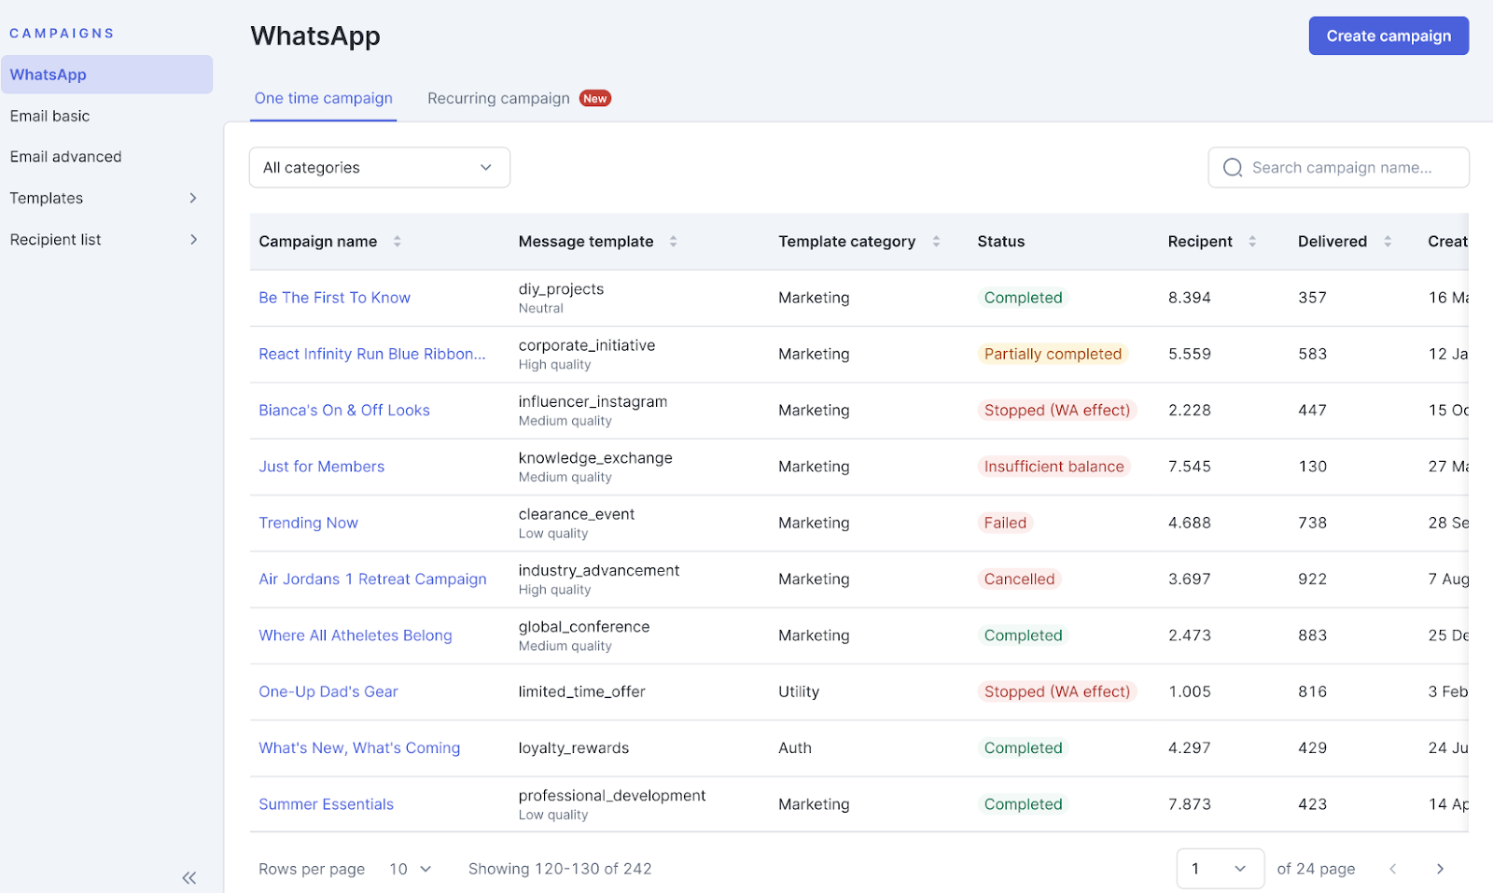Image resolution: width=1493 pixels, height=893 pixels.
Task: Sort by Campaign name column arrows
Action: click(x=397, y=242)
